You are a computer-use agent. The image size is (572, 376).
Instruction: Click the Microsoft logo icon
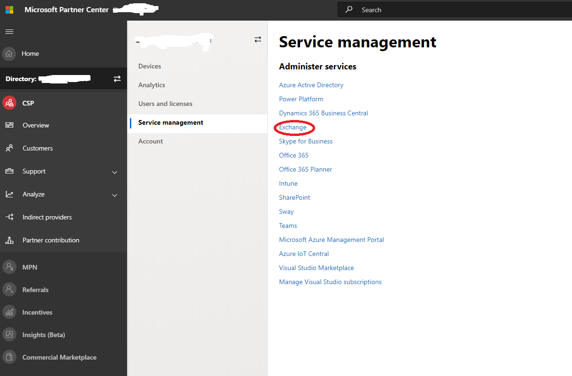click(x=9, y=10)
